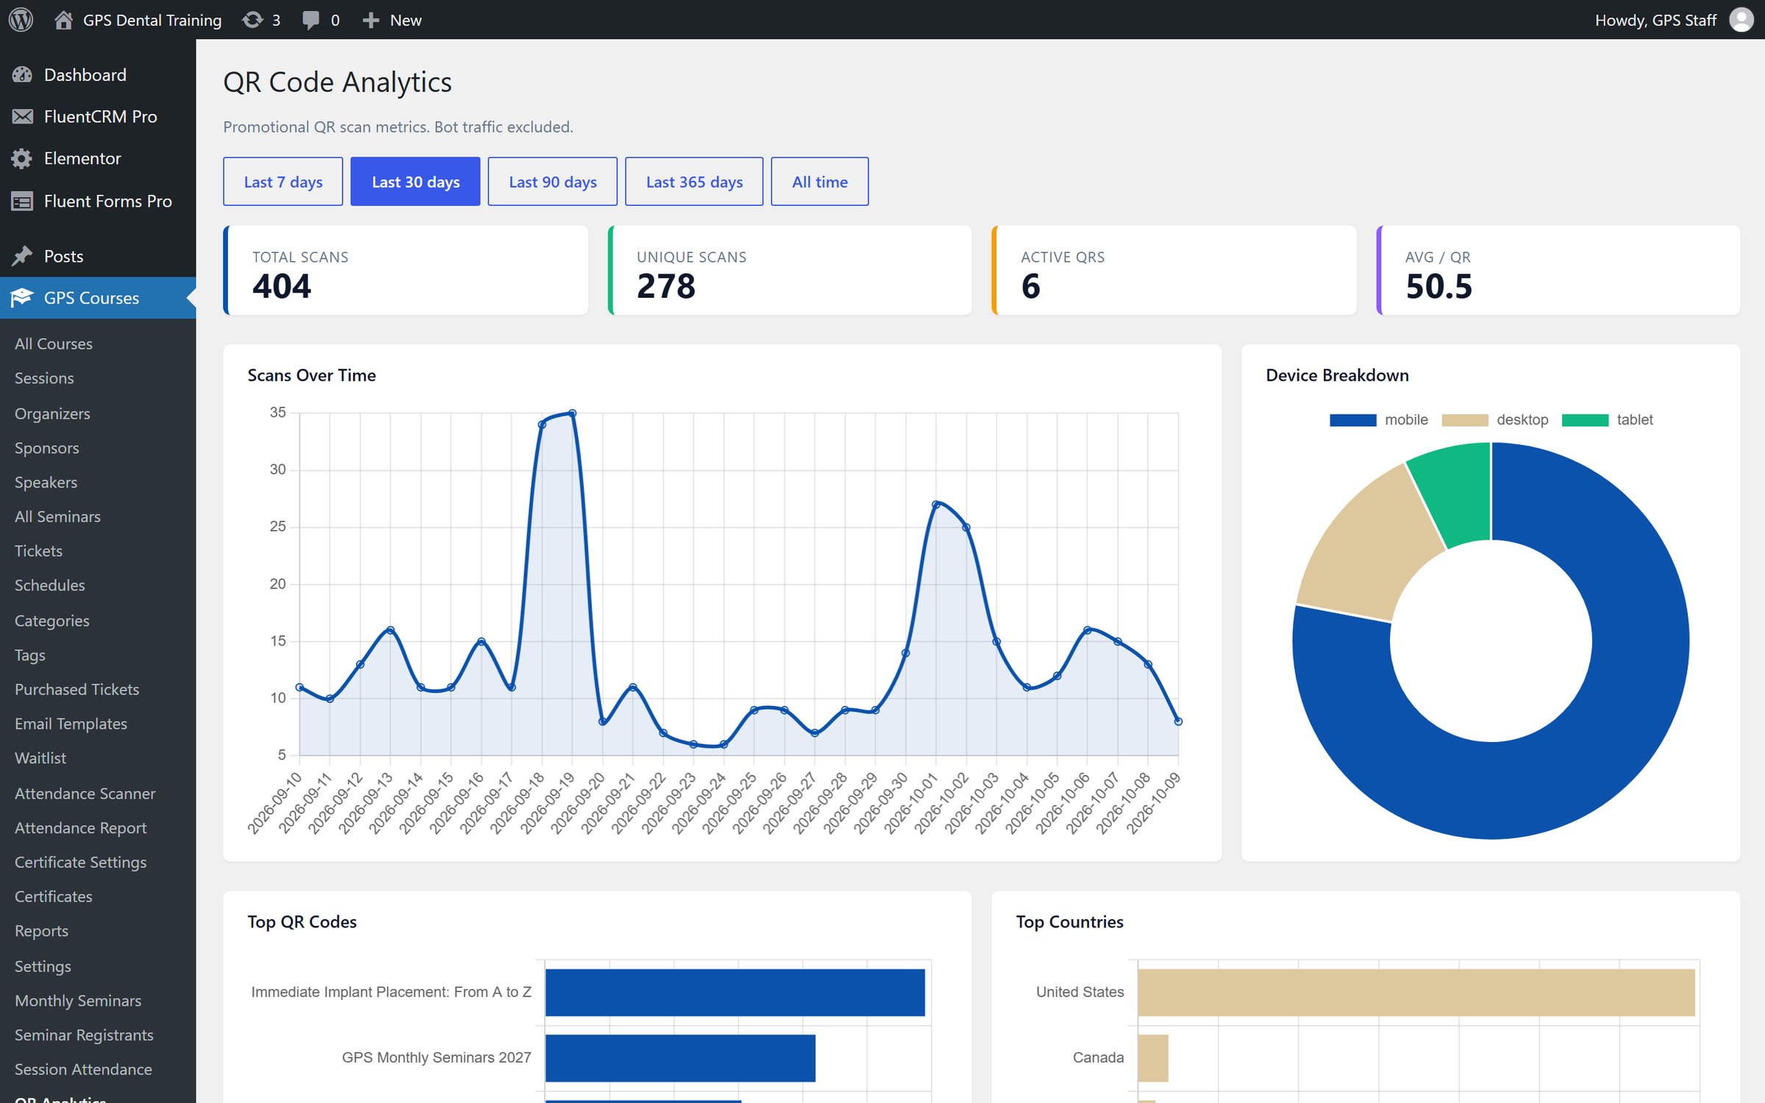Viewport: 1765px width, 1103px height.
Task: Click the plus icon next to New
Action: pos(371,20)
